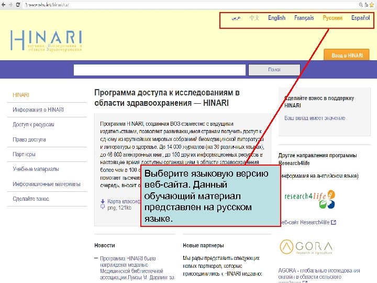Click the browser forward arrow

10,5
